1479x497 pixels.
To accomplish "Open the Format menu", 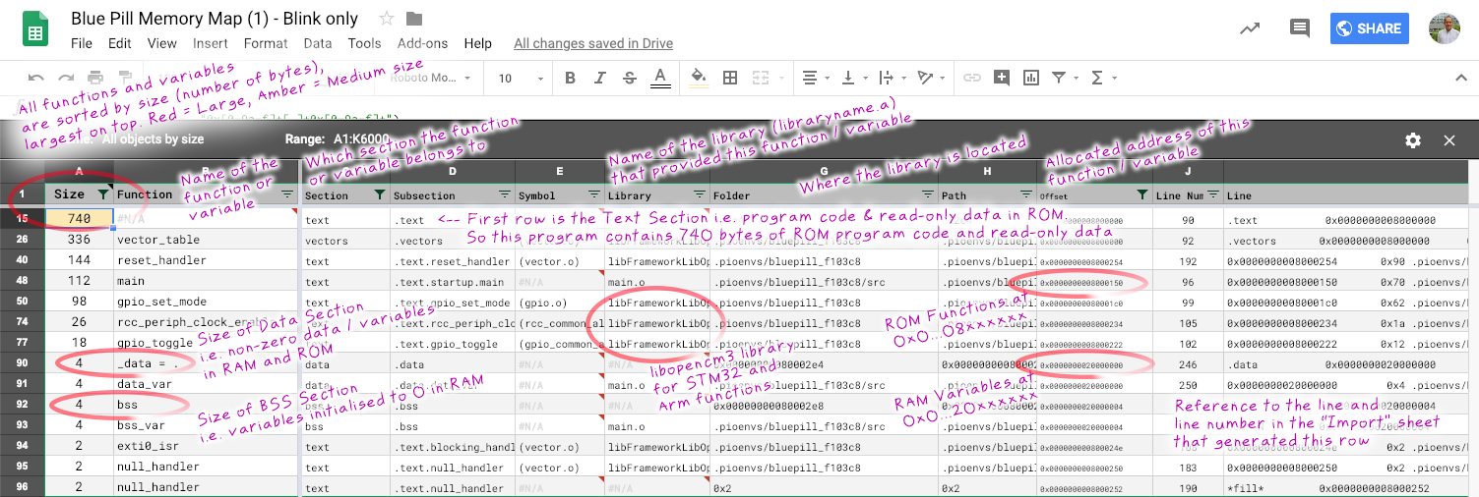I will point(266,43).
